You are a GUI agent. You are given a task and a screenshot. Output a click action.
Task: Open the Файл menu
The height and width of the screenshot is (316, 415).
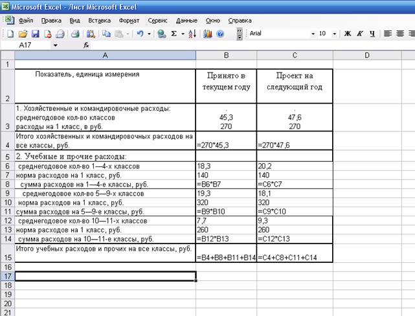[26, 20]
